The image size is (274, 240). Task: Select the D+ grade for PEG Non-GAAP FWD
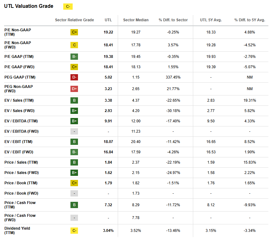point(74,89)
